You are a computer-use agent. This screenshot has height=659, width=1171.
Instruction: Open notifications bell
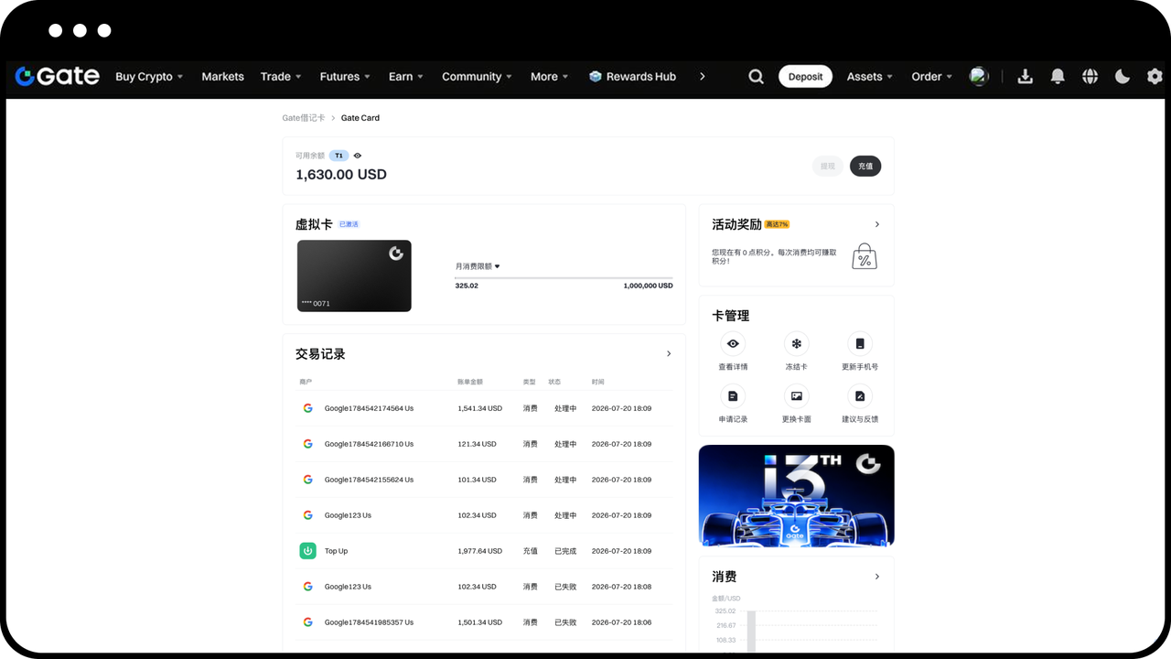pyautogui.click(x=1058, y=77)
